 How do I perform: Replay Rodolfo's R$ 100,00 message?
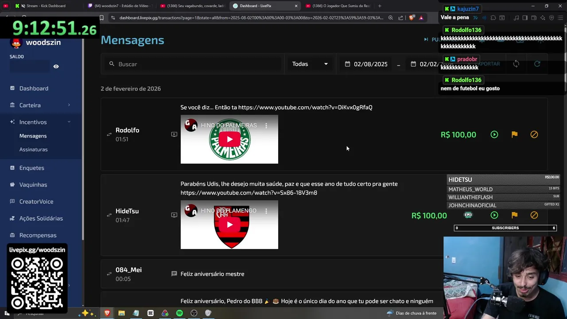[x=494, y=134]
